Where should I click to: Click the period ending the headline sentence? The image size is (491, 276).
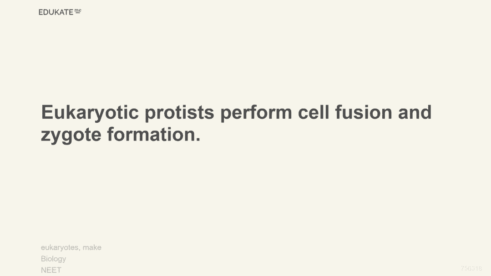(x=198, y=140)
